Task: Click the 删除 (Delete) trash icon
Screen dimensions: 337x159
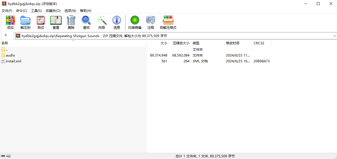Action: click(71, 22)
